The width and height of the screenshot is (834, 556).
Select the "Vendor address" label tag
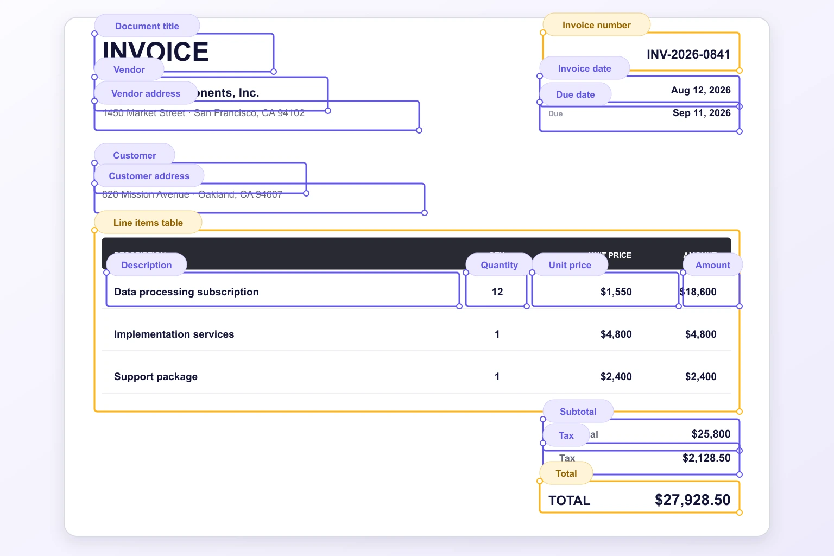coord(146,93)
